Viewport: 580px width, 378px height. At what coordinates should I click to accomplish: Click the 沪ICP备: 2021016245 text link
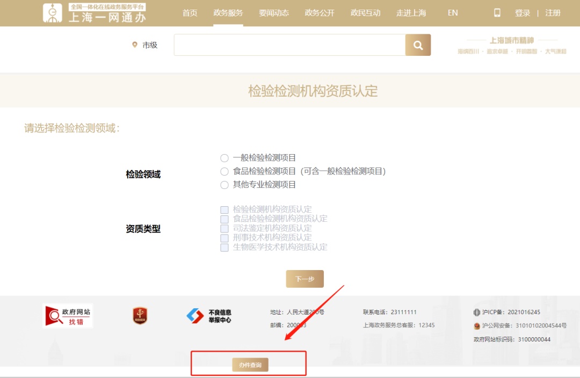click(x=511, y=312)
